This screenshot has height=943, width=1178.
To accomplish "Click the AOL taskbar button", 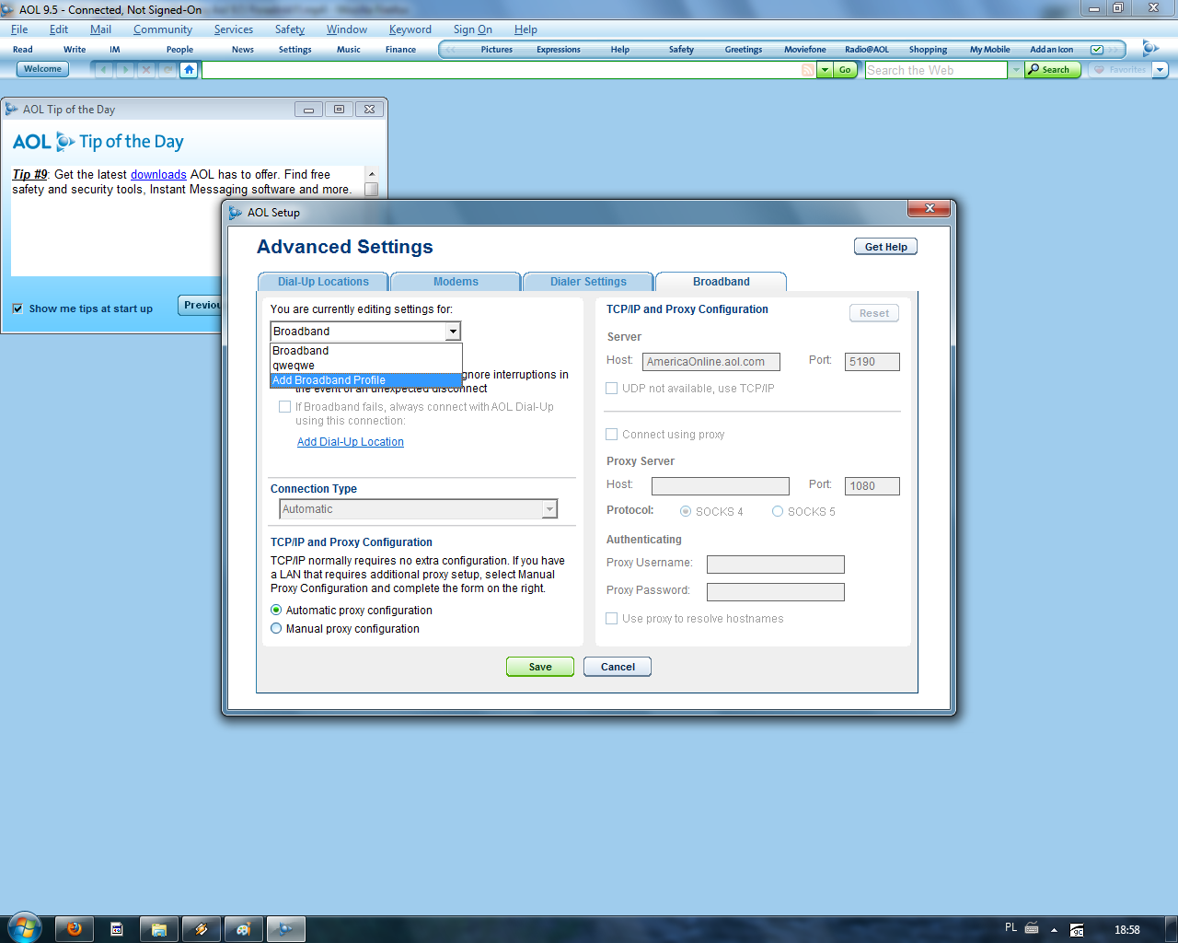I will tap(285, 929).
